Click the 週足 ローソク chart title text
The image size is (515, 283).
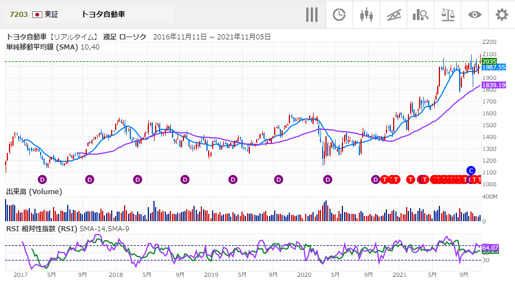pyautogui.click(x=125, y=37)
